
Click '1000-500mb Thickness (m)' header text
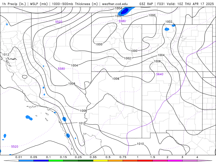(x=75, y=4)
